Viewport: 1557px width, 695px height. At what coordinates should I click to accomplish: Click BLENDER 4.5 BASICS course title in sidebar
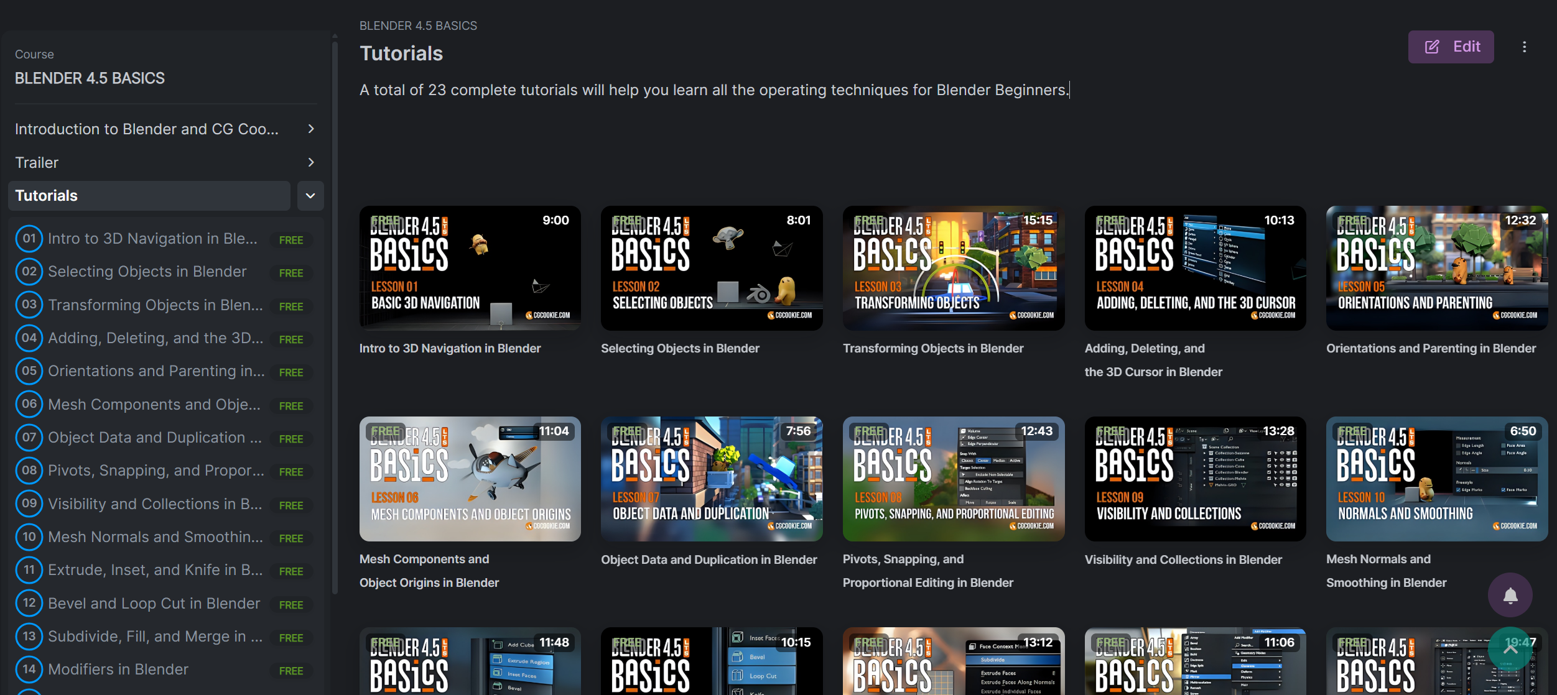[90, 78]
